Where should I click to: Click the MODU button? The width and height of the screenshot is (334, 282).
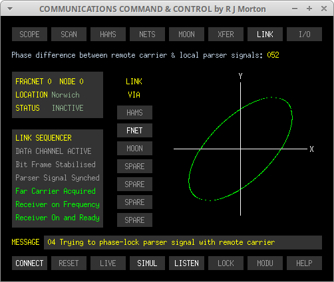pyautogui.click(x=265, y=263)
